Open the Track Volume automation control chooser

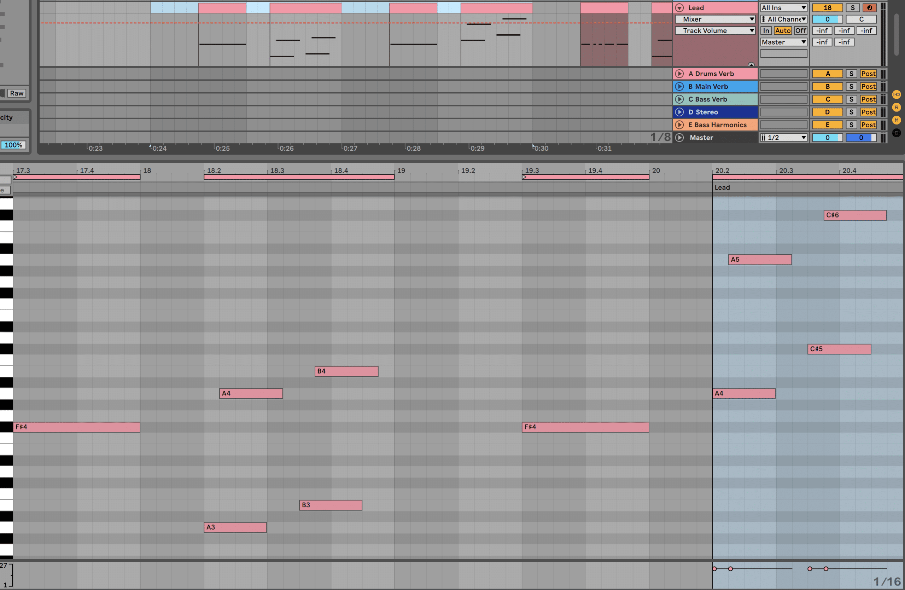click(x=715, y=31)
